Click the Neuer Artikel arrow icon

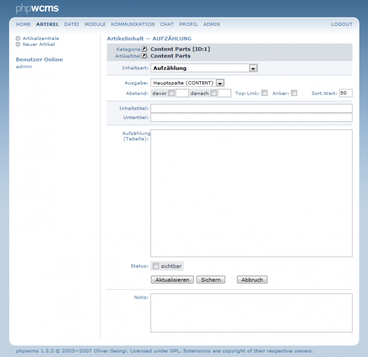pyautogui.click(x=18, y=45)
